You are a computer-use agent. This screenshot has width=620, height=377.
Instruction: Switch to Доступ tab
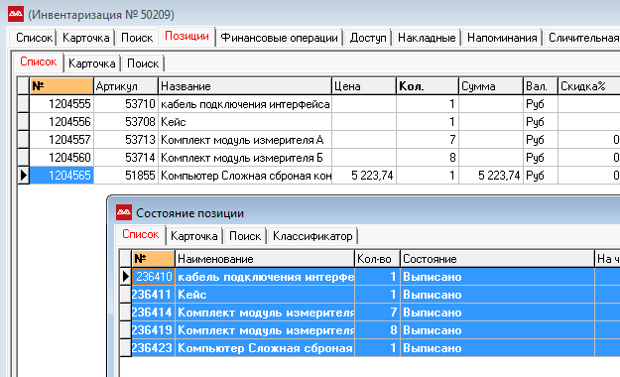tap(368, 38)
